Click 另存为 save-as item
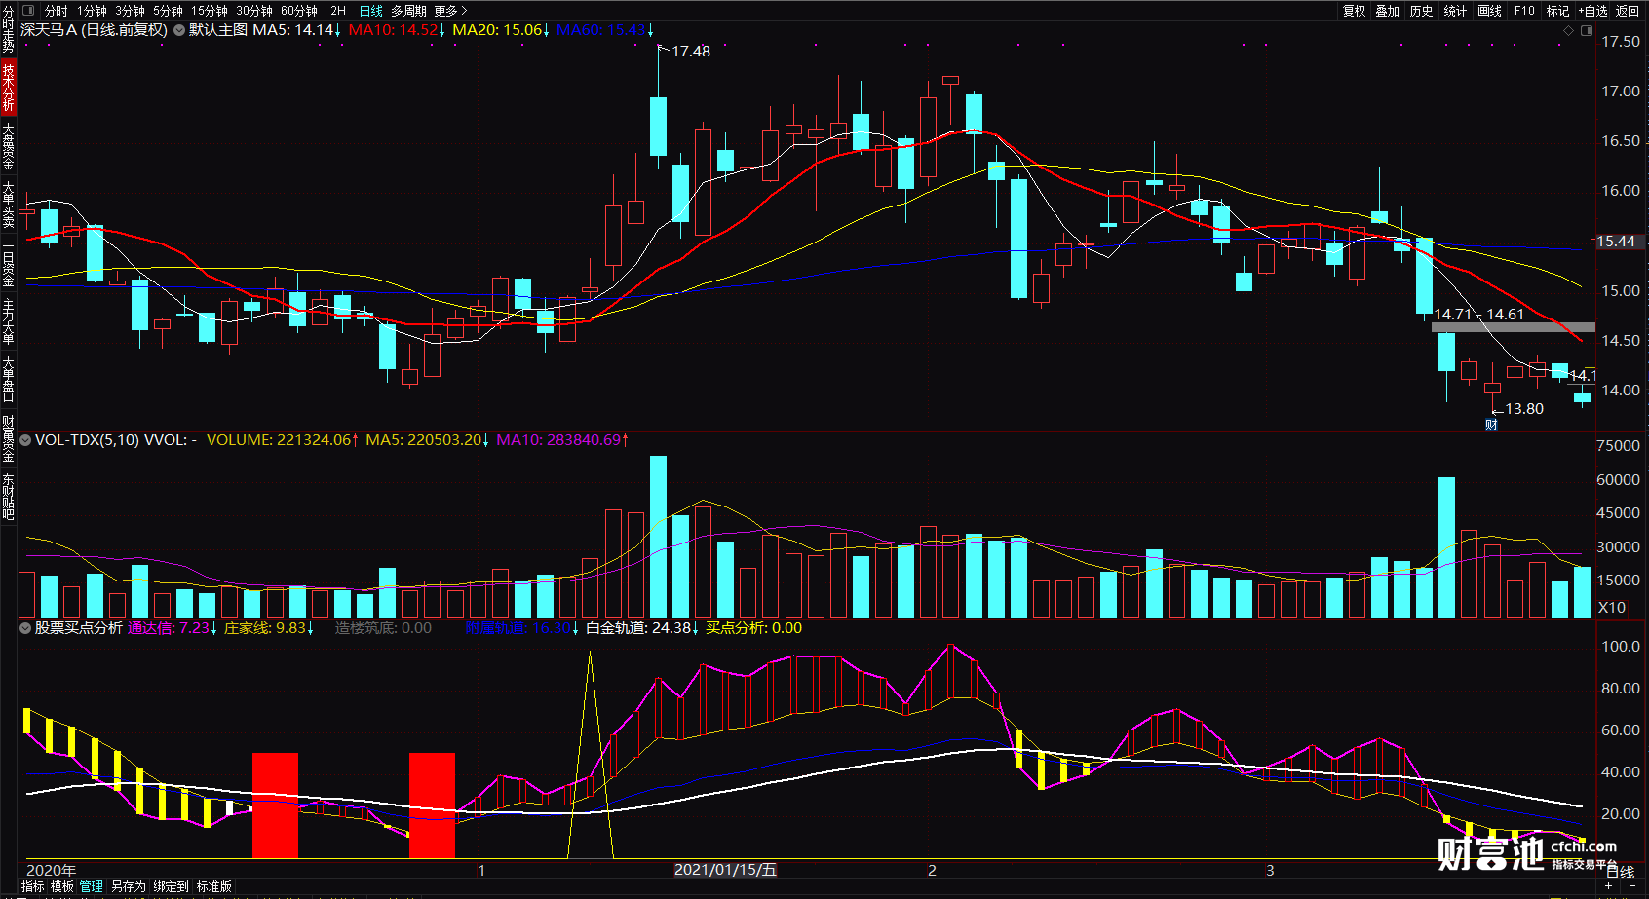This screenshot has height=899, width=1649. click(x=128, y=886)
